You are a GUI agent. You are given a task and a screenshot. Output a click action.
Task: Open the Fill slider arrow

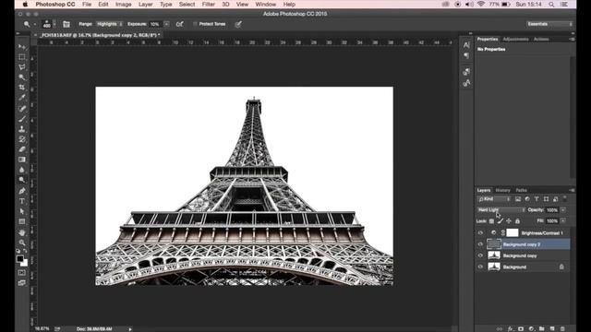[x=563, y=221]
